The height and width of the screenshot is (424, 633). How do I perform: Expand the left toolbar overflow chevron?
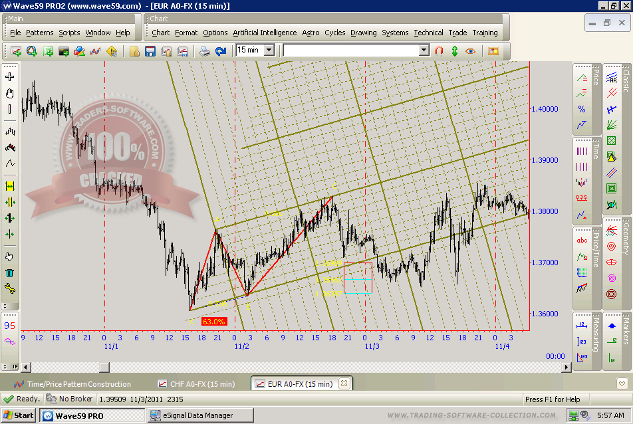[x=10, y=307]
